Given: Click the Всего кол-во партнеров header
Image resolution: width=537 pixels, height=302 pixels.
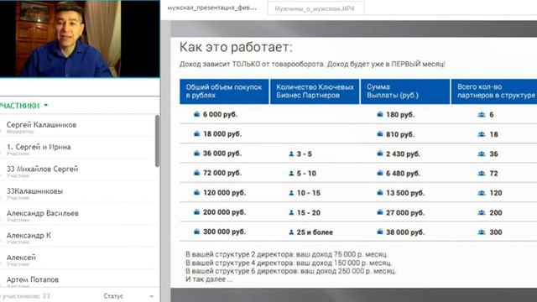Looking at the screenshot, I should (x=494, y=91).
